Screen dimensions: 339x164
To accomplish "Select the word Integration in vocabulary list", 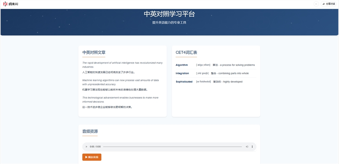I will pos(182,73).
